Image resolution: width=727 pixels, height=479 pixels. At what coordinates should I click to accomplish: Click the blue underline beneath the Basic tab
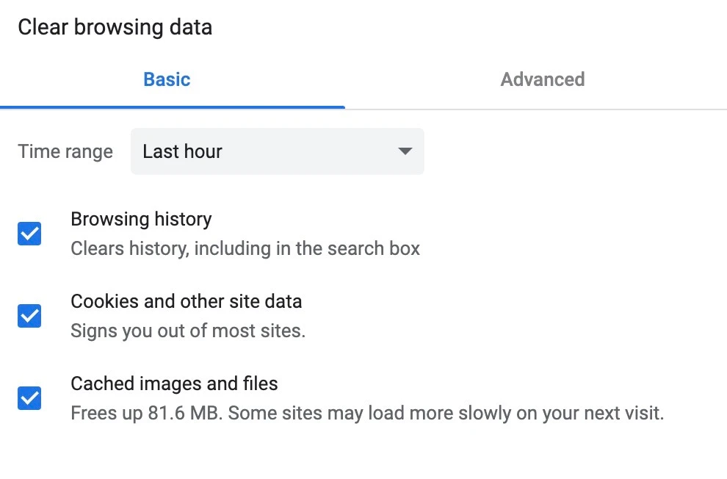173,107
